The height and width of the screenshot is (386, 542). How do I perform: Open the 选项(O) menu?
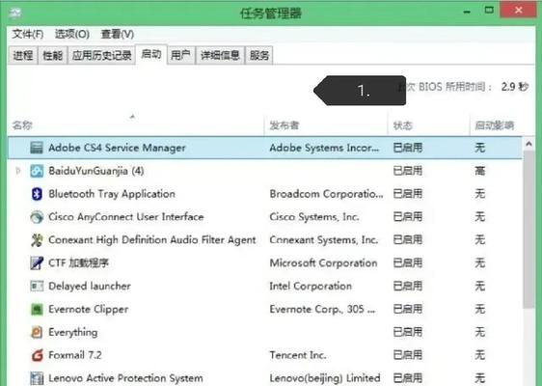pos(72,34)
